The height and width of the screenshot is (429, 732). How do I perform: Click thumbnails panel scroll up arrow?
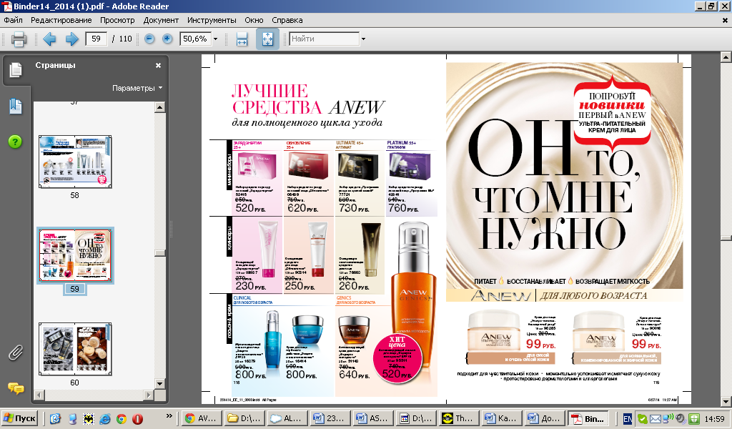[159, 107]
